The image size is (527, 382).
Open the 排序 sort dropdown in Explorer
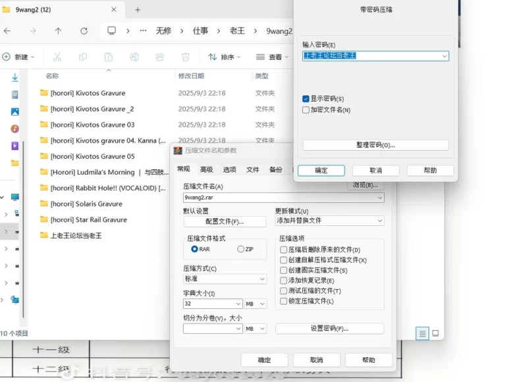click(224, 57)
